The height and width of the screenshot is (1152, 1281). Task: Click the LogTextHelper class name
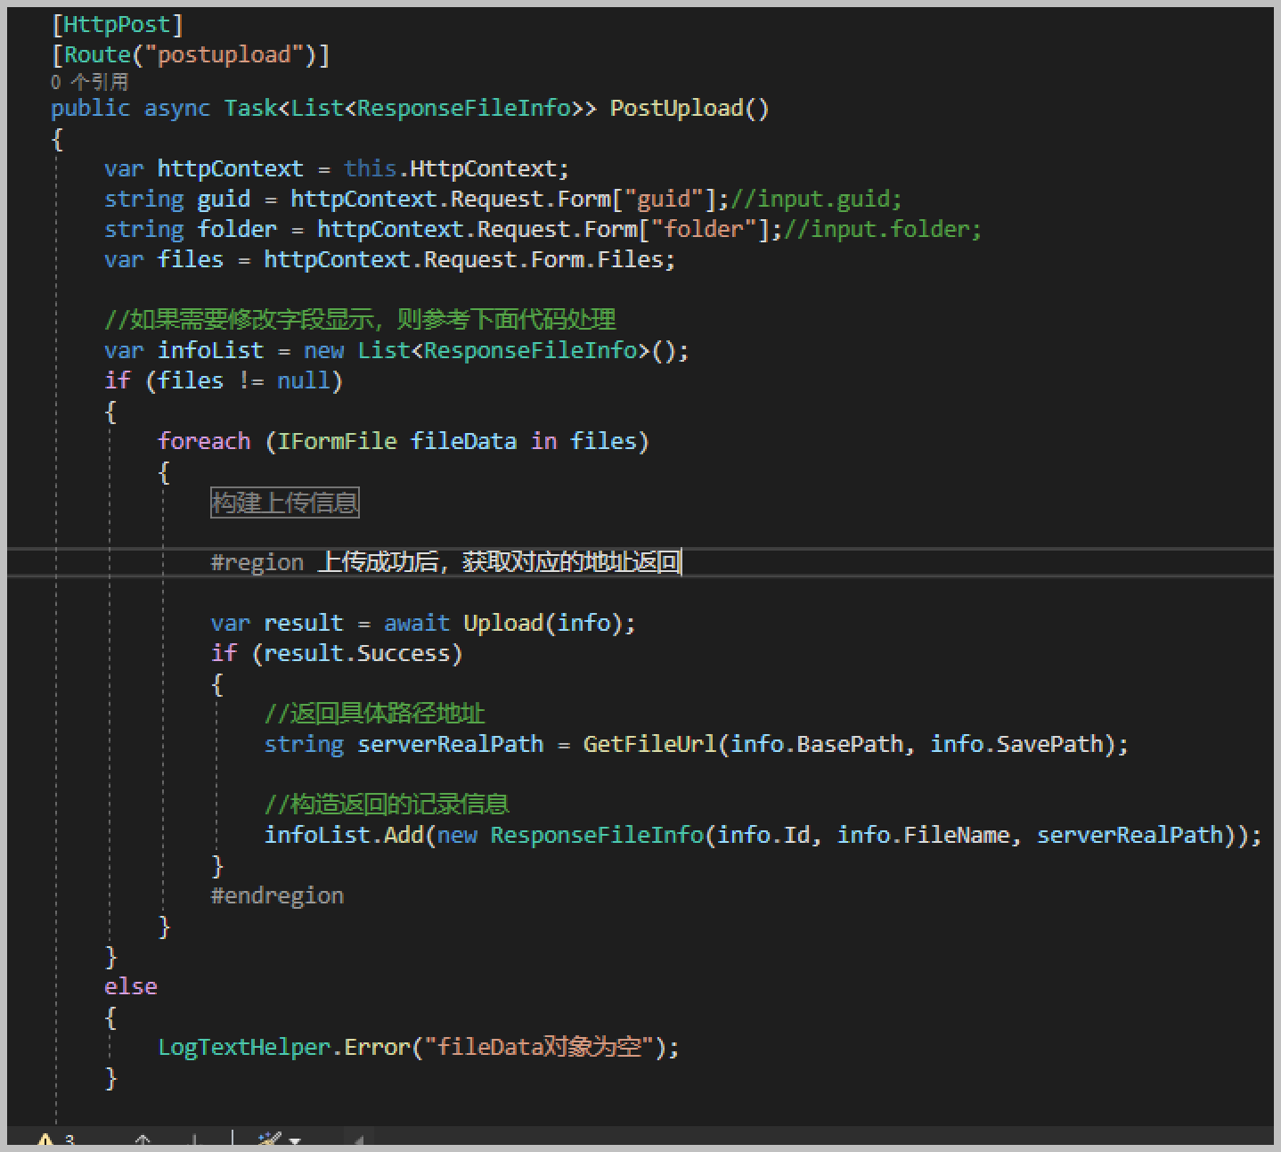(244, 1047)
